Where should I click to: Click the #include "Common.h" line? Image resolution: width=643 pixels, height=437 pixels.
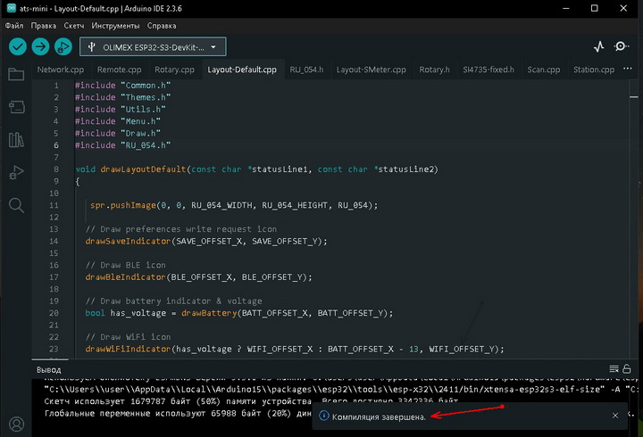coord(122,86)
